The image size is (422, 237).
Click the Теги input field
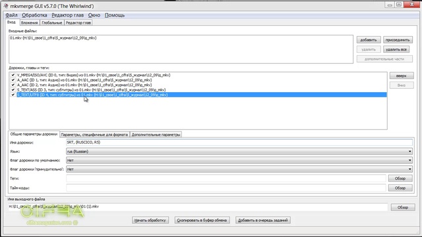226,178
